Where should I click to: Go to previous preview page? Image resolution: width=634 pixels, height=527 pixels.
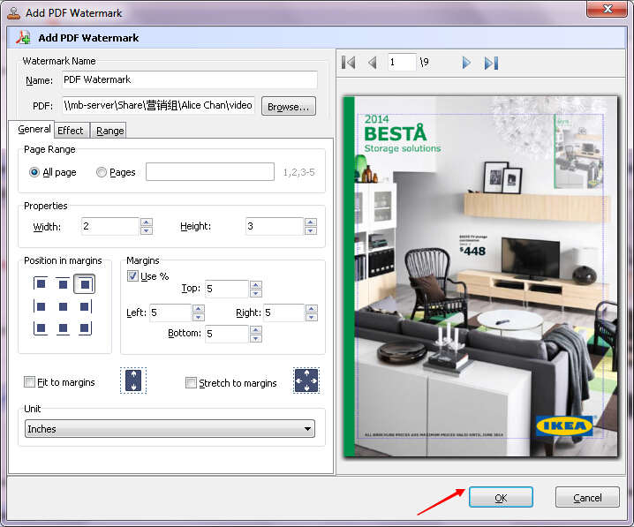tap(373, 63)
